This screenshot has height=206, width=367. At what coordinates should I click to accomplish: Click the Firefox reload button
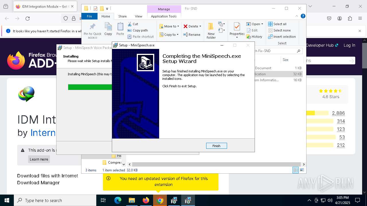(x=28, y=19)
